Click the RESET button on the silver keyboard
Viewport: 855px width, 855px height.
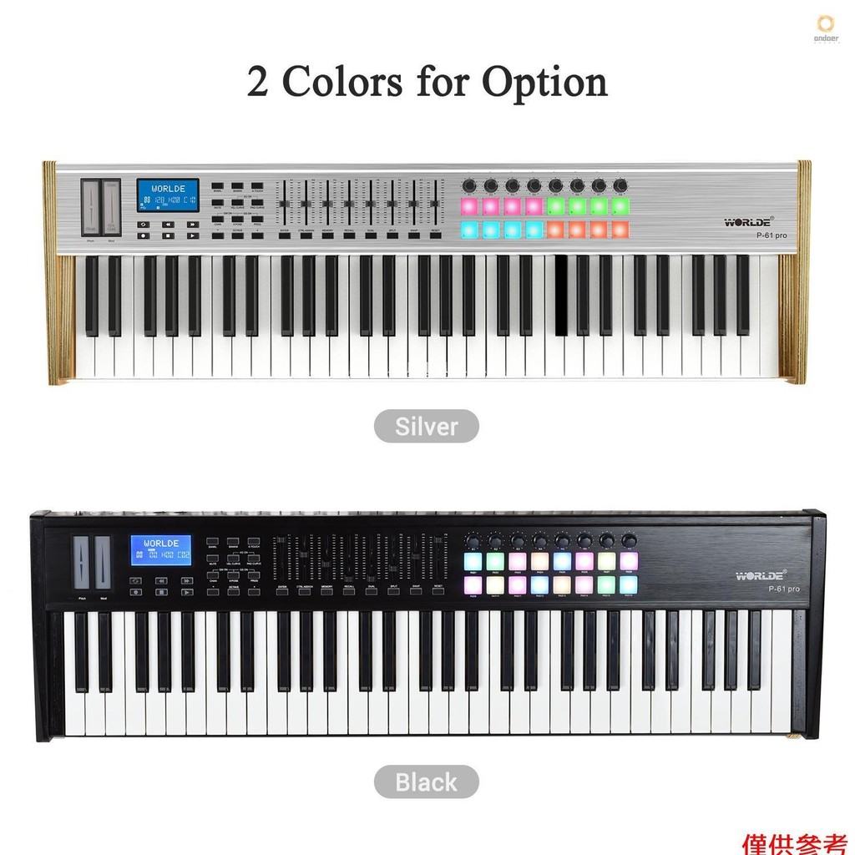click(435, 235)
